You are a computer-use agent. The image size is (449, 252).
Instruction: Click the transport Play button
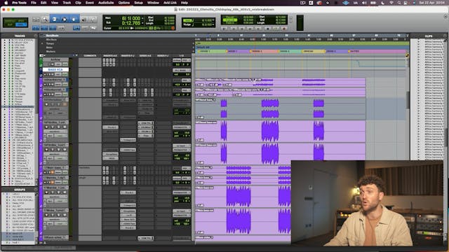pos(276,29)
